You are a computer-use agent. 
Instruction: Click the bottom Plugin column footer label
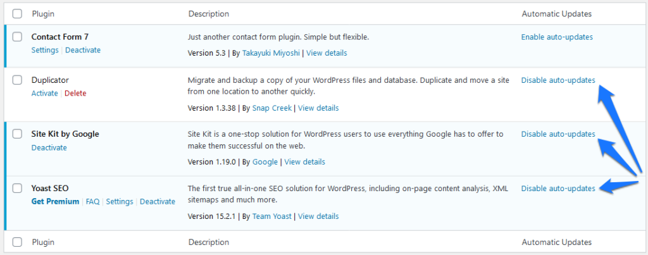43,242
